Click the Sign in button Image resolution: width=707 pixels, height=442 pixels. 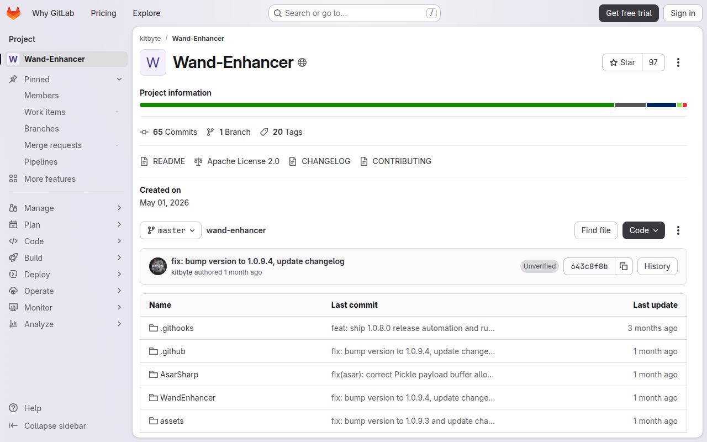click(683, 13)
